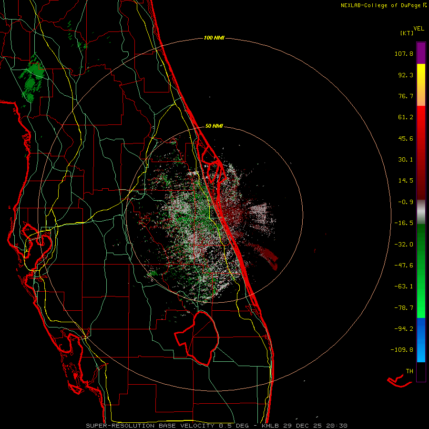Pick the green segment of the velocity color bar

(x=421, y=271)
